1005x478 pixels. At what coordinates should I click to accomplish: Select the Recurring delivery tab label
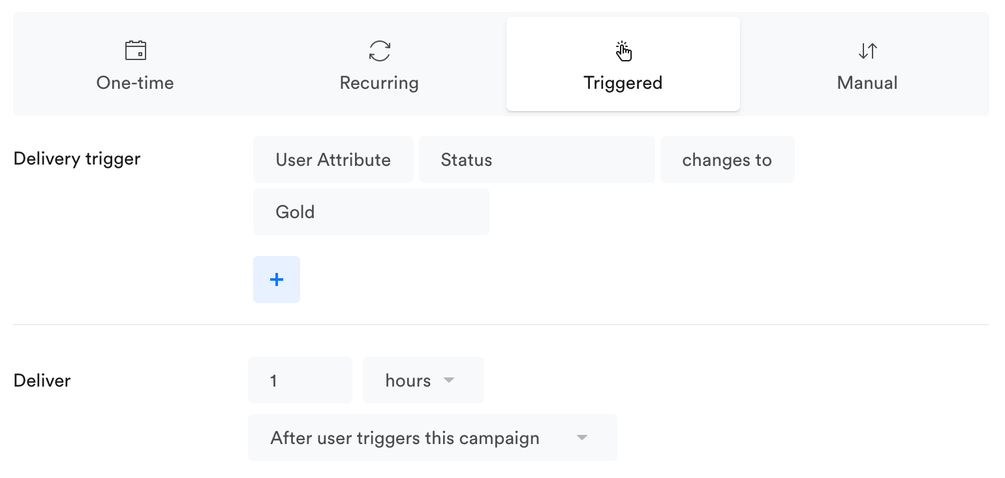pyautogui.click(x=379, y=83)
